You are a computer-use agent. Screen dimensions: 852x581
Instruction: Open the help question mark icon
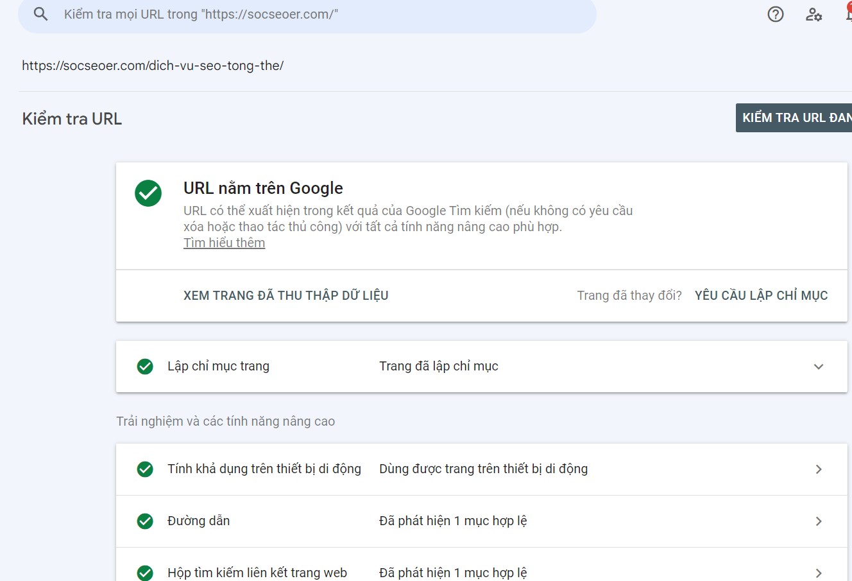tap(776, 14)
